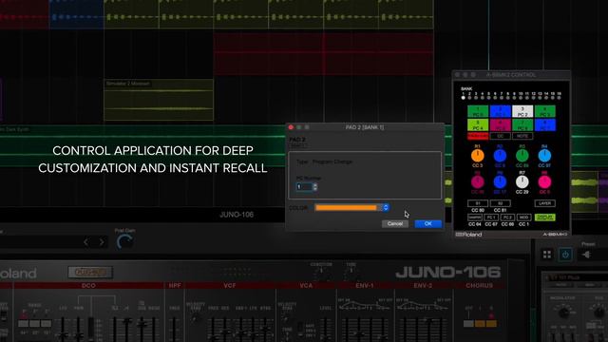Viewport: 608px width, 342px height.
Task: Select bank 1 radio dot
Action: 463,98
